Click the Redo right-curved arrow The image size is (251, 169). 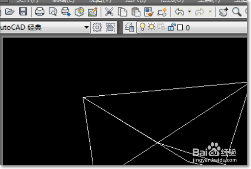pos(200,12)
